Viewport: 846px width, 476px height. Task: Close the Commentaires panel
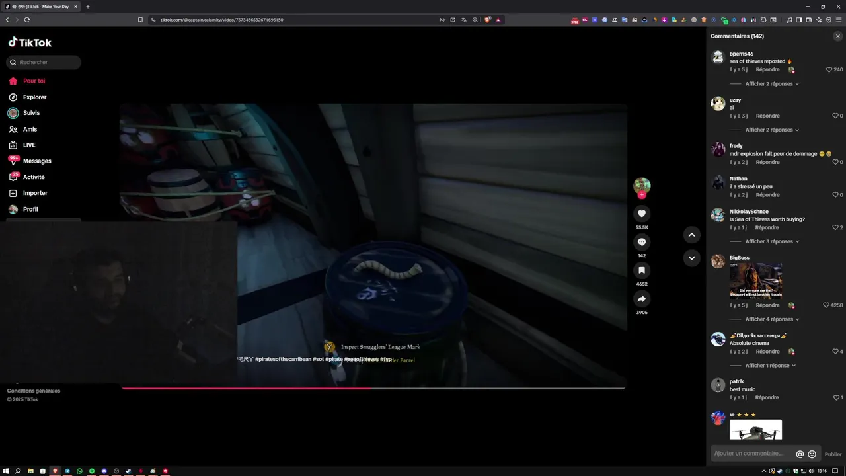pos(837,36)
